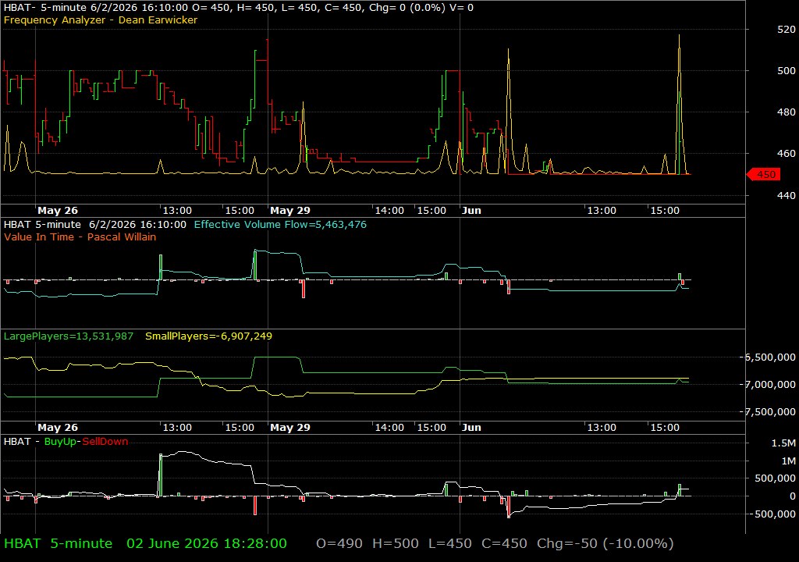Click the 1.5M volume scale value
The width and height of the screenshot is (799, 562).
(783, 443)
